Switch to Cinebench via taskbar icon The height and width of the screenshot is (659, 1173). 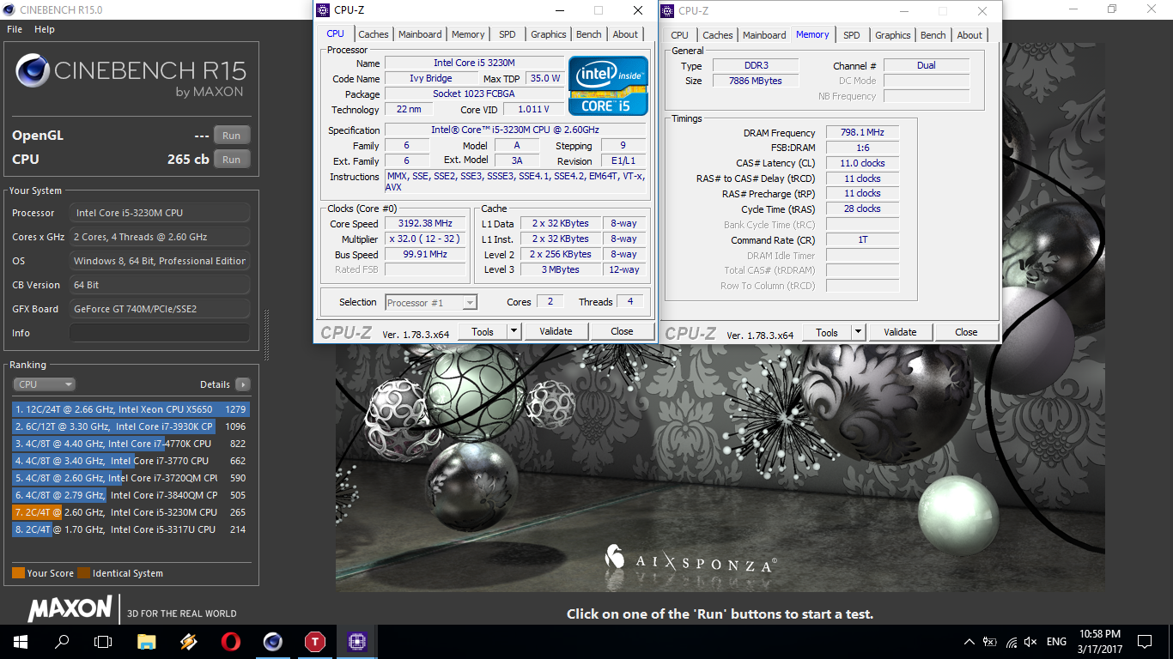click(x=273, y=641)
